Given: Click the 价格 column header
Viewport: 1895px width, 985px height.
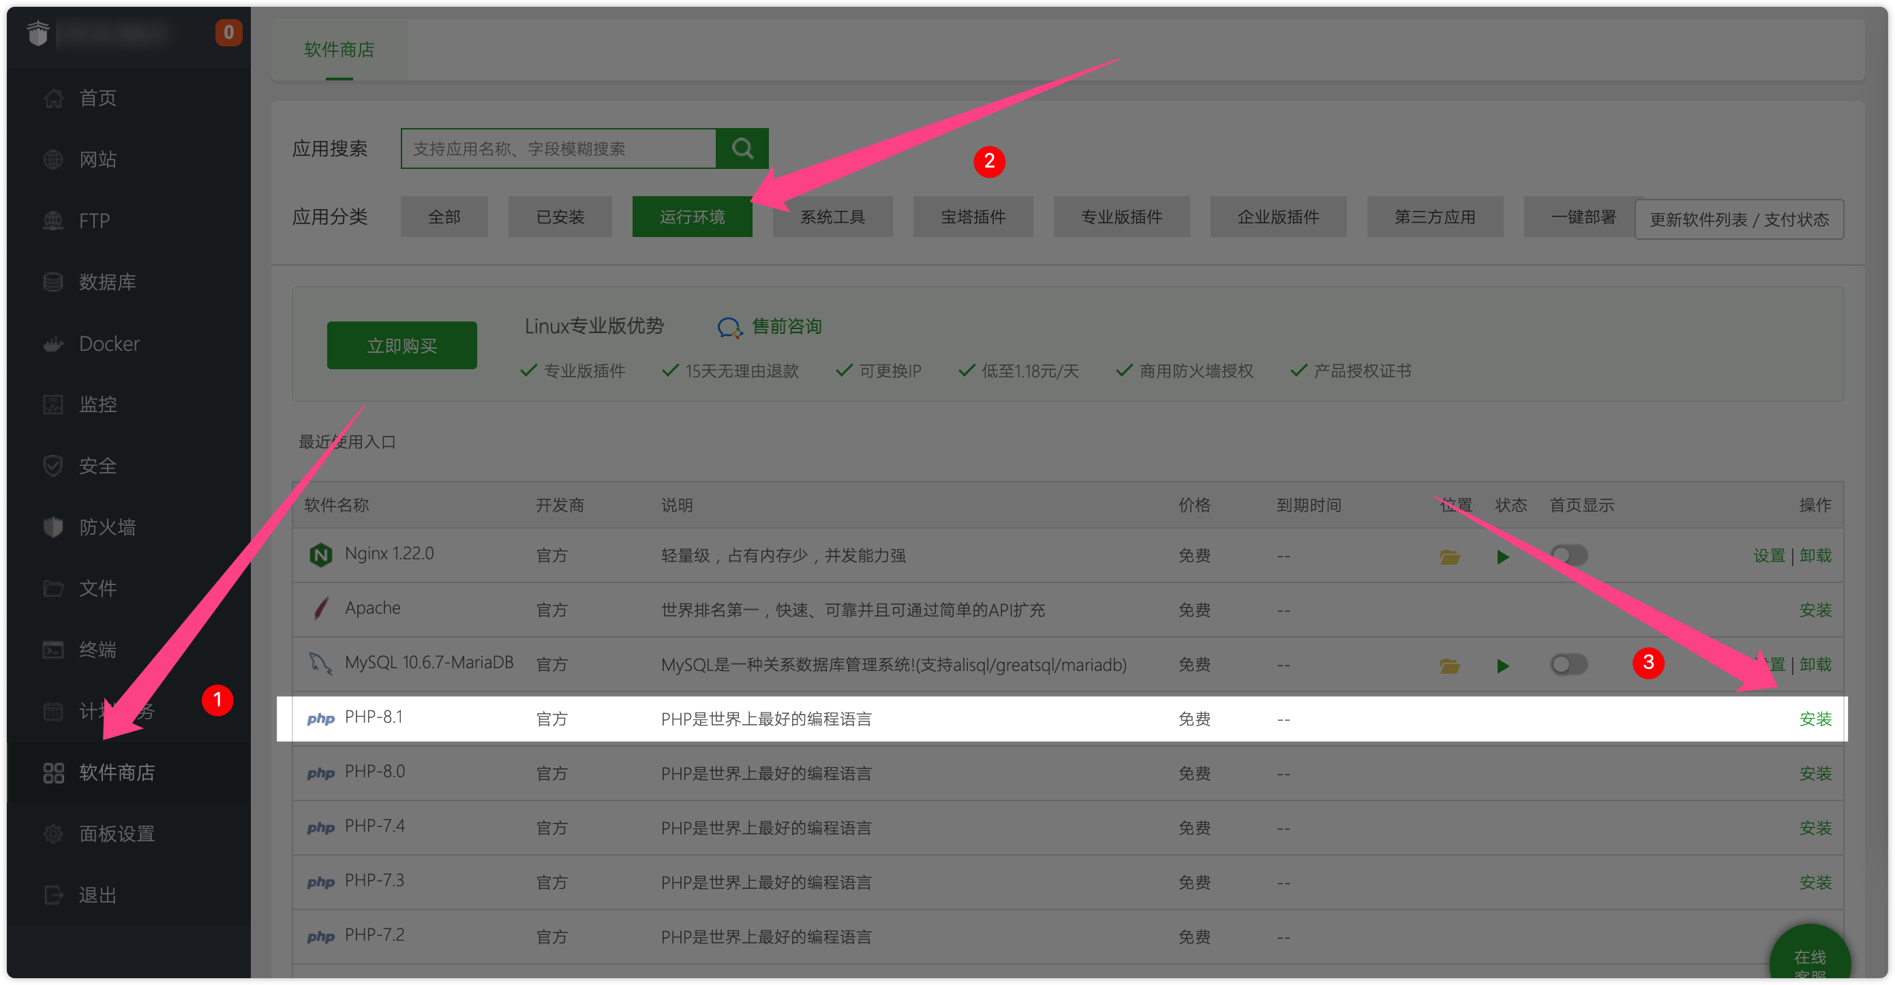Looking at the screenshot, I should 1194,505.
